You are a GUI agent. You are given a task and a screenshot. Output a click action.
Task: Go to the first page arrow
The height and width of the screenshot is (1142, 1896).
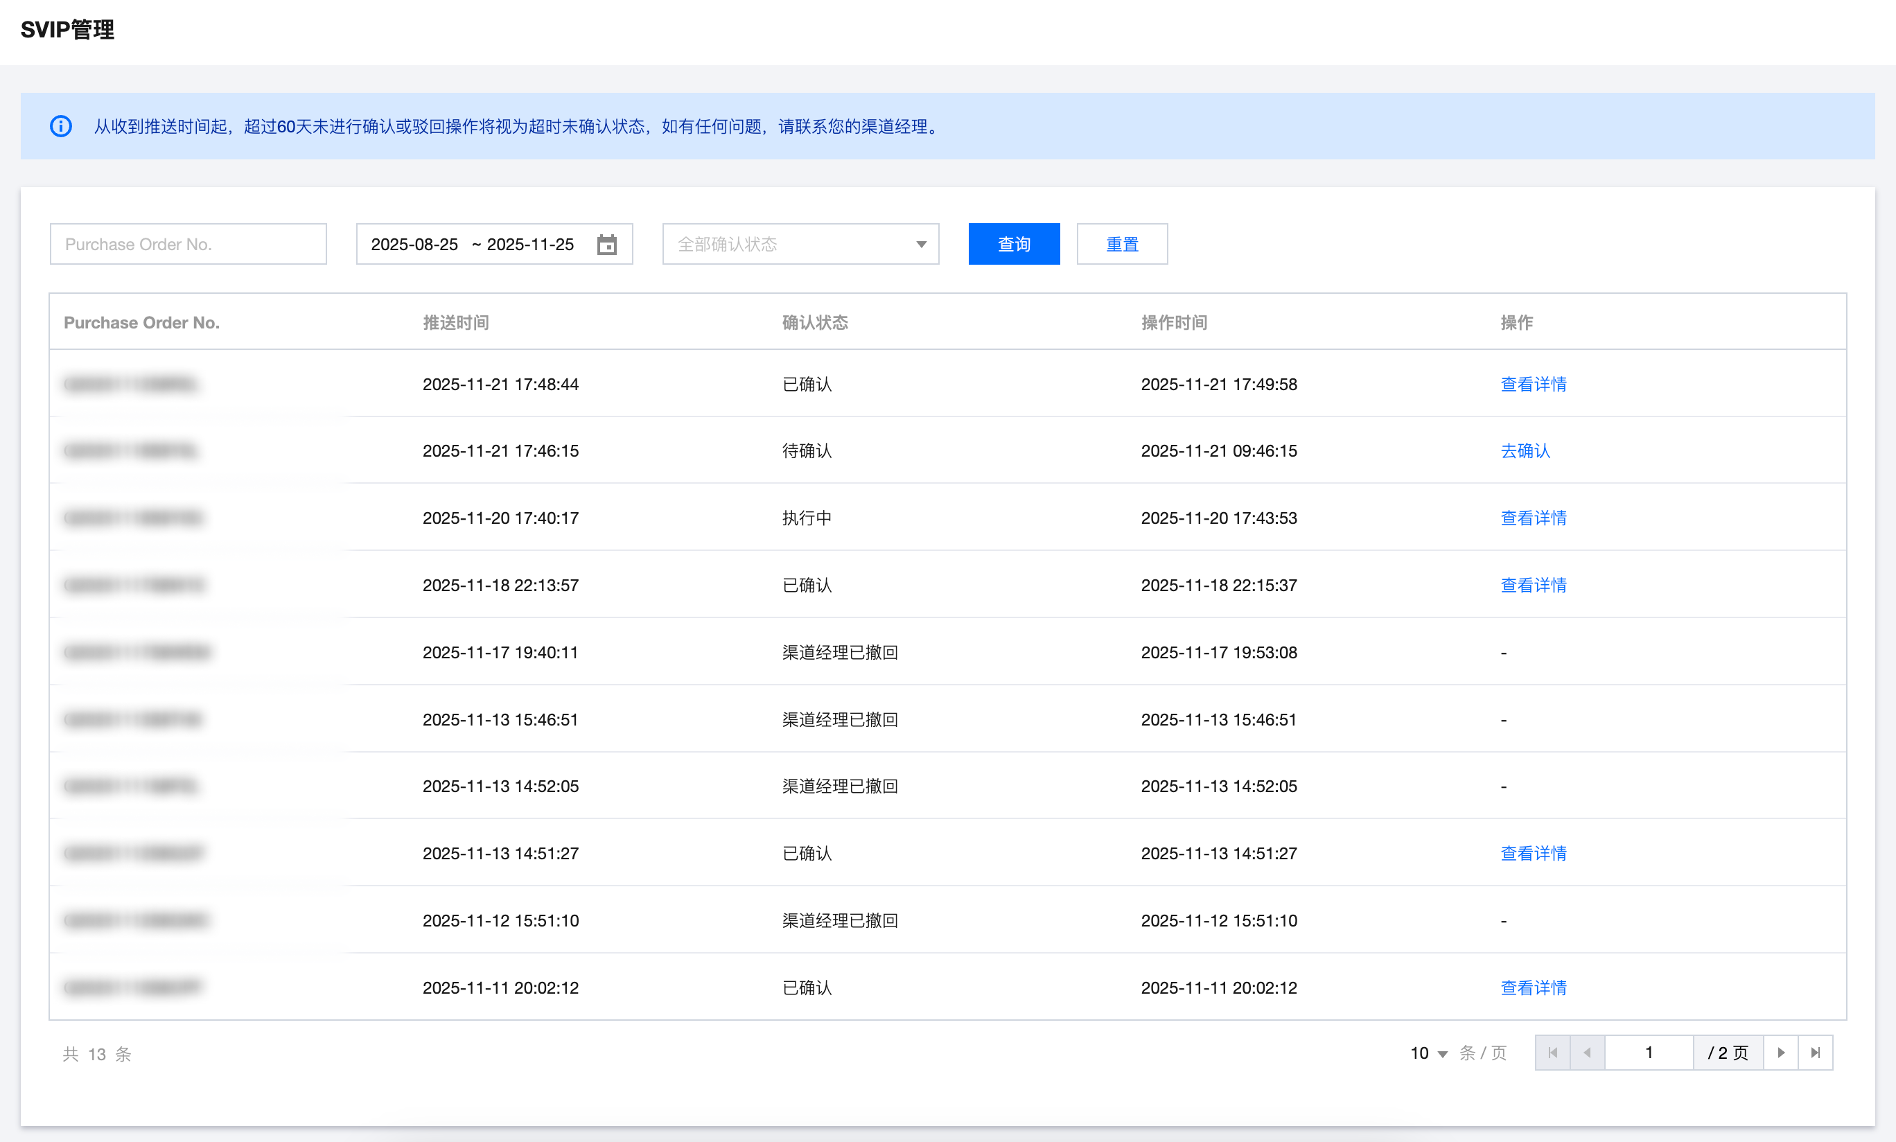1552,1053
